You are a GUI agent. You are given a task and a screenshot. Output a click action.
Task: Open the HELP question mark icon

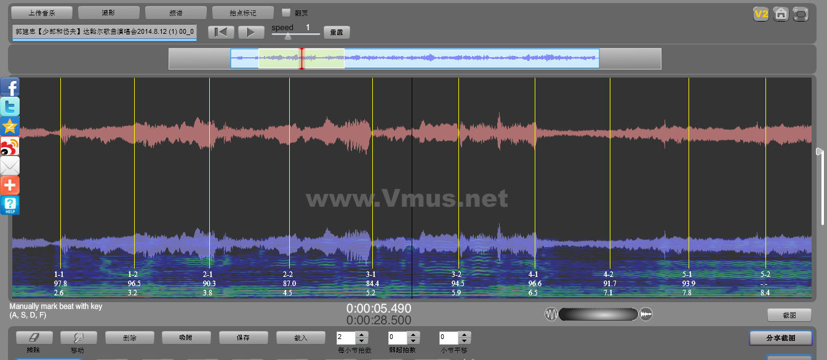10,205
